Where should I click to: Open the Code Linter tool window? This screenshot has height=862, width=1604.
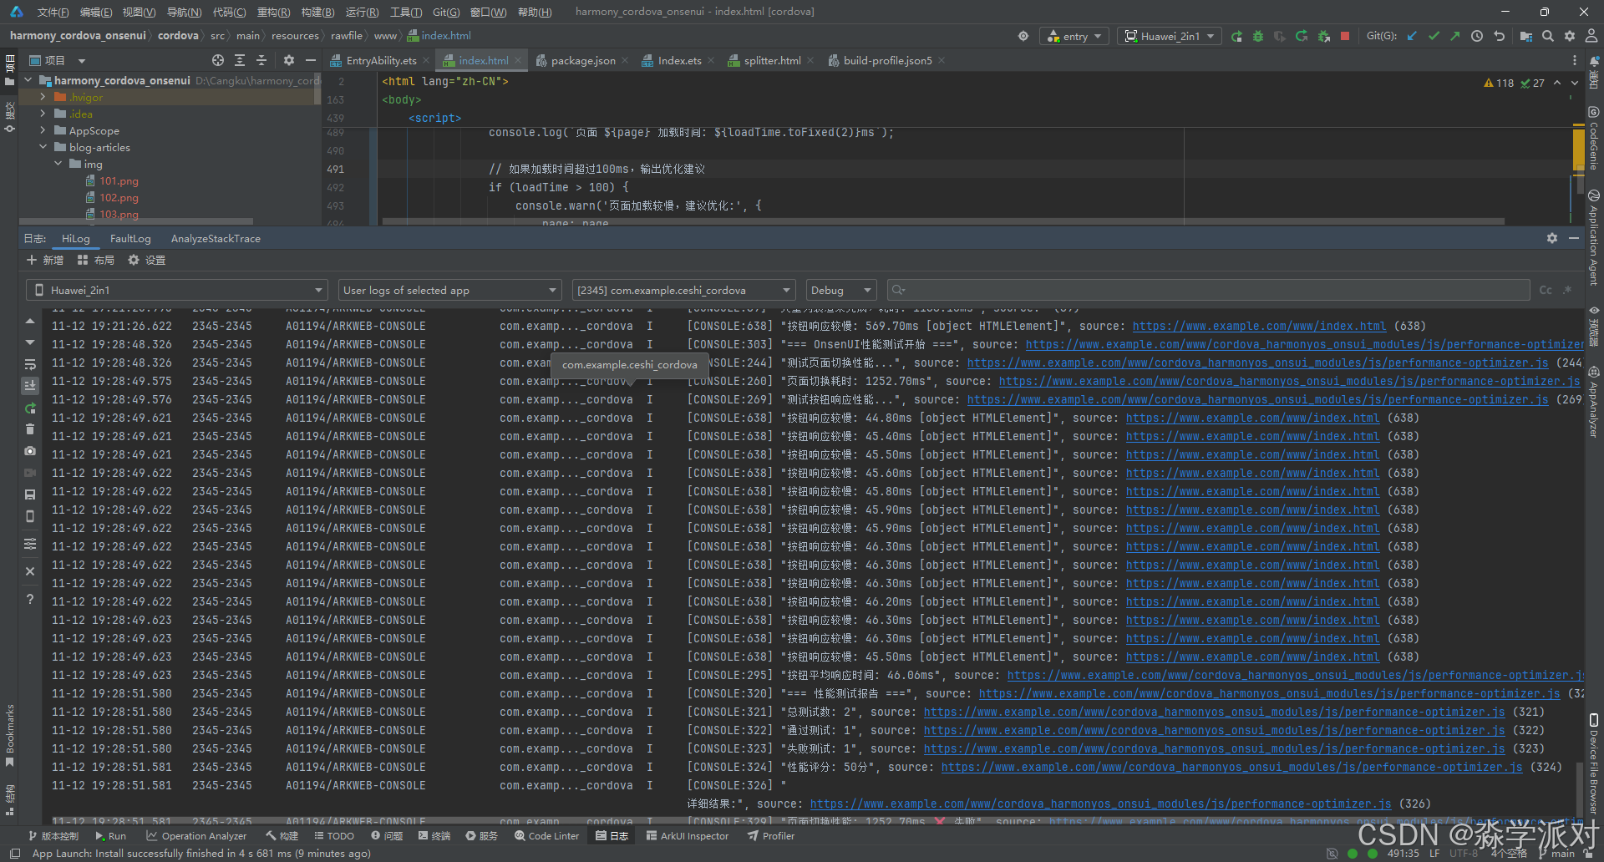pos(546,835)
